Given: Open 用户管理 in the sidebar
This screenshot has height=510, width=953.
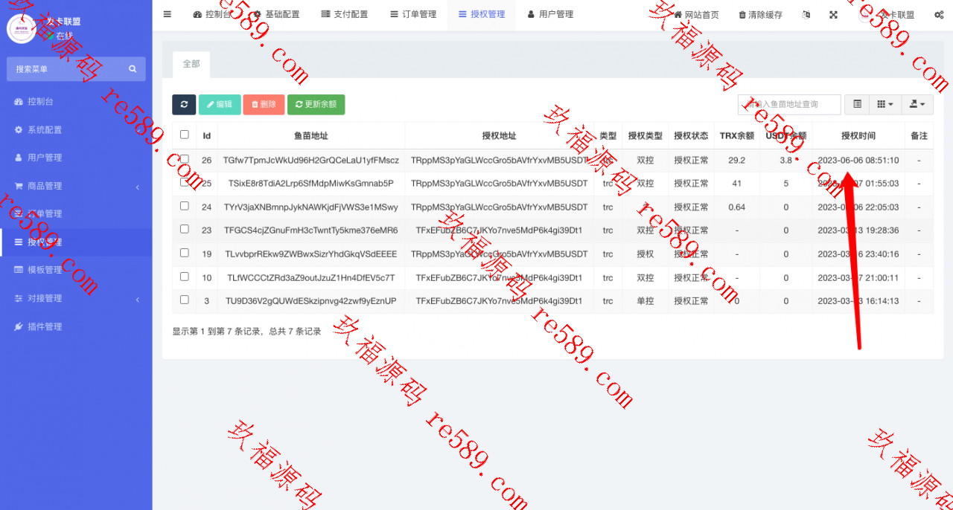Looking at the screenshot, I should tap(76, 158).
